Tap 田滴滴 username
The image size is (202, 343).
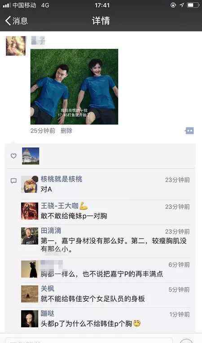(51, 230)
